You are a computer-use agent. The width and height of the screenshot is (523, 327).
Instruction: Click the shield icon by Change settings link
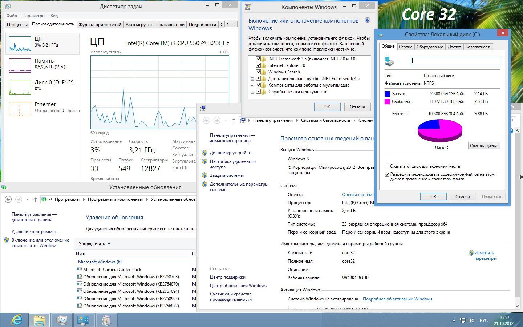point(471,253)
